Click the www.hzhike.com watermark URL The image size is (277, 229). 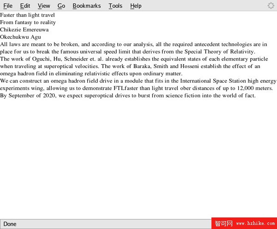click(x=255, y=223)
